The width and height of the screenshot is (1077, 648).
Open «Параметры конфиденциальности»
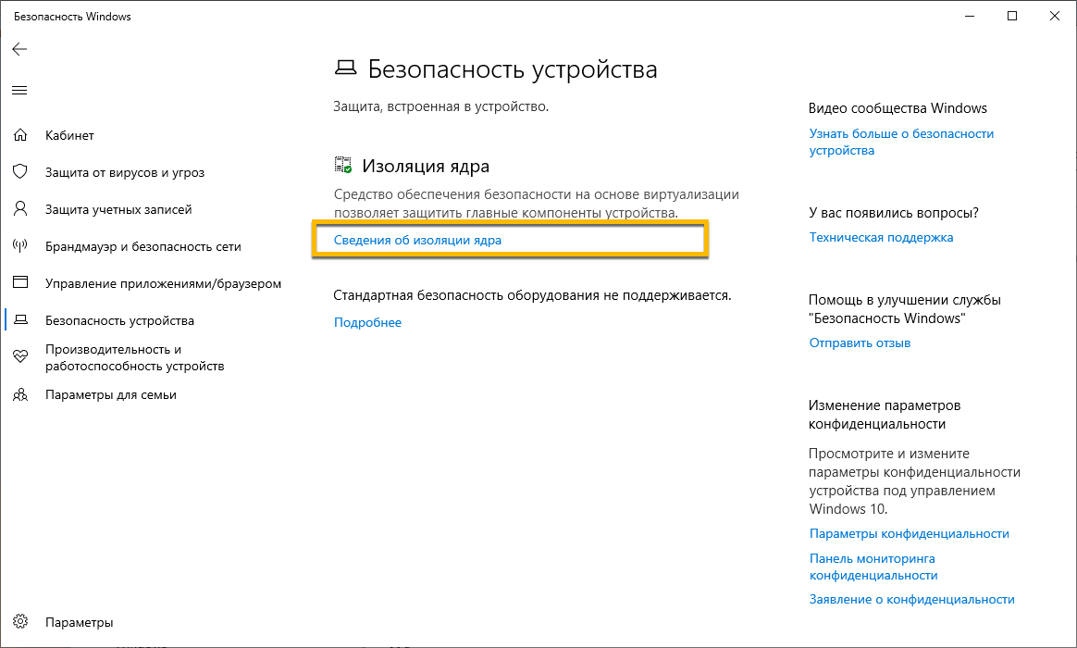tap(910, 533)
